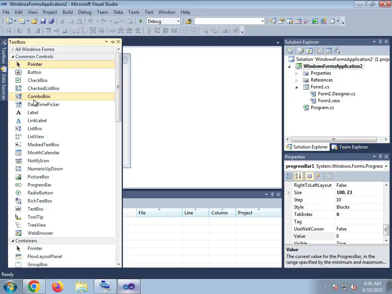Select the TextBox control in Toolbox

[62, 209]
